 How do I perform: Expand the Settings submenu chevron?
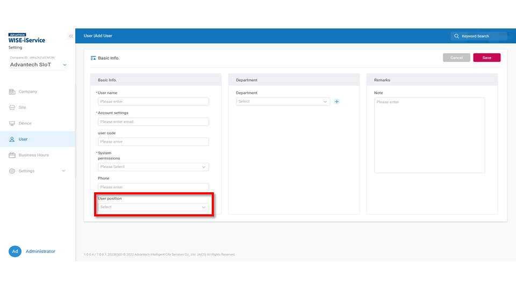(x=64, y=171)
